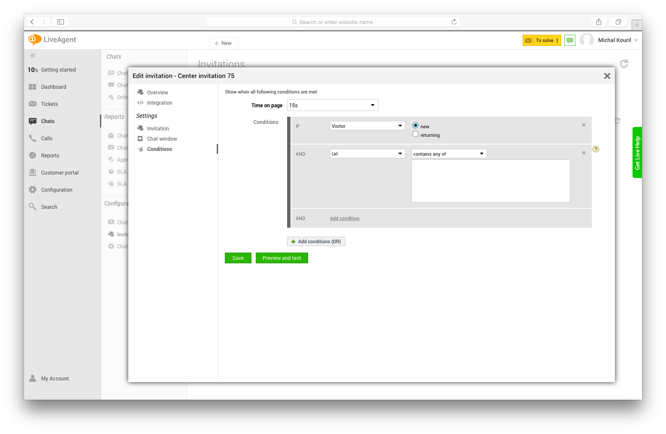This screenshot has height=434, width=666.
Task: Click the New tab button
Action: coord(224,43)
